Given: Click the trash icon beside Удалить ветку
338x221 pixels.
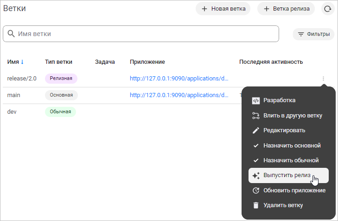Looking at the screenshot, I should pos(255,205).
